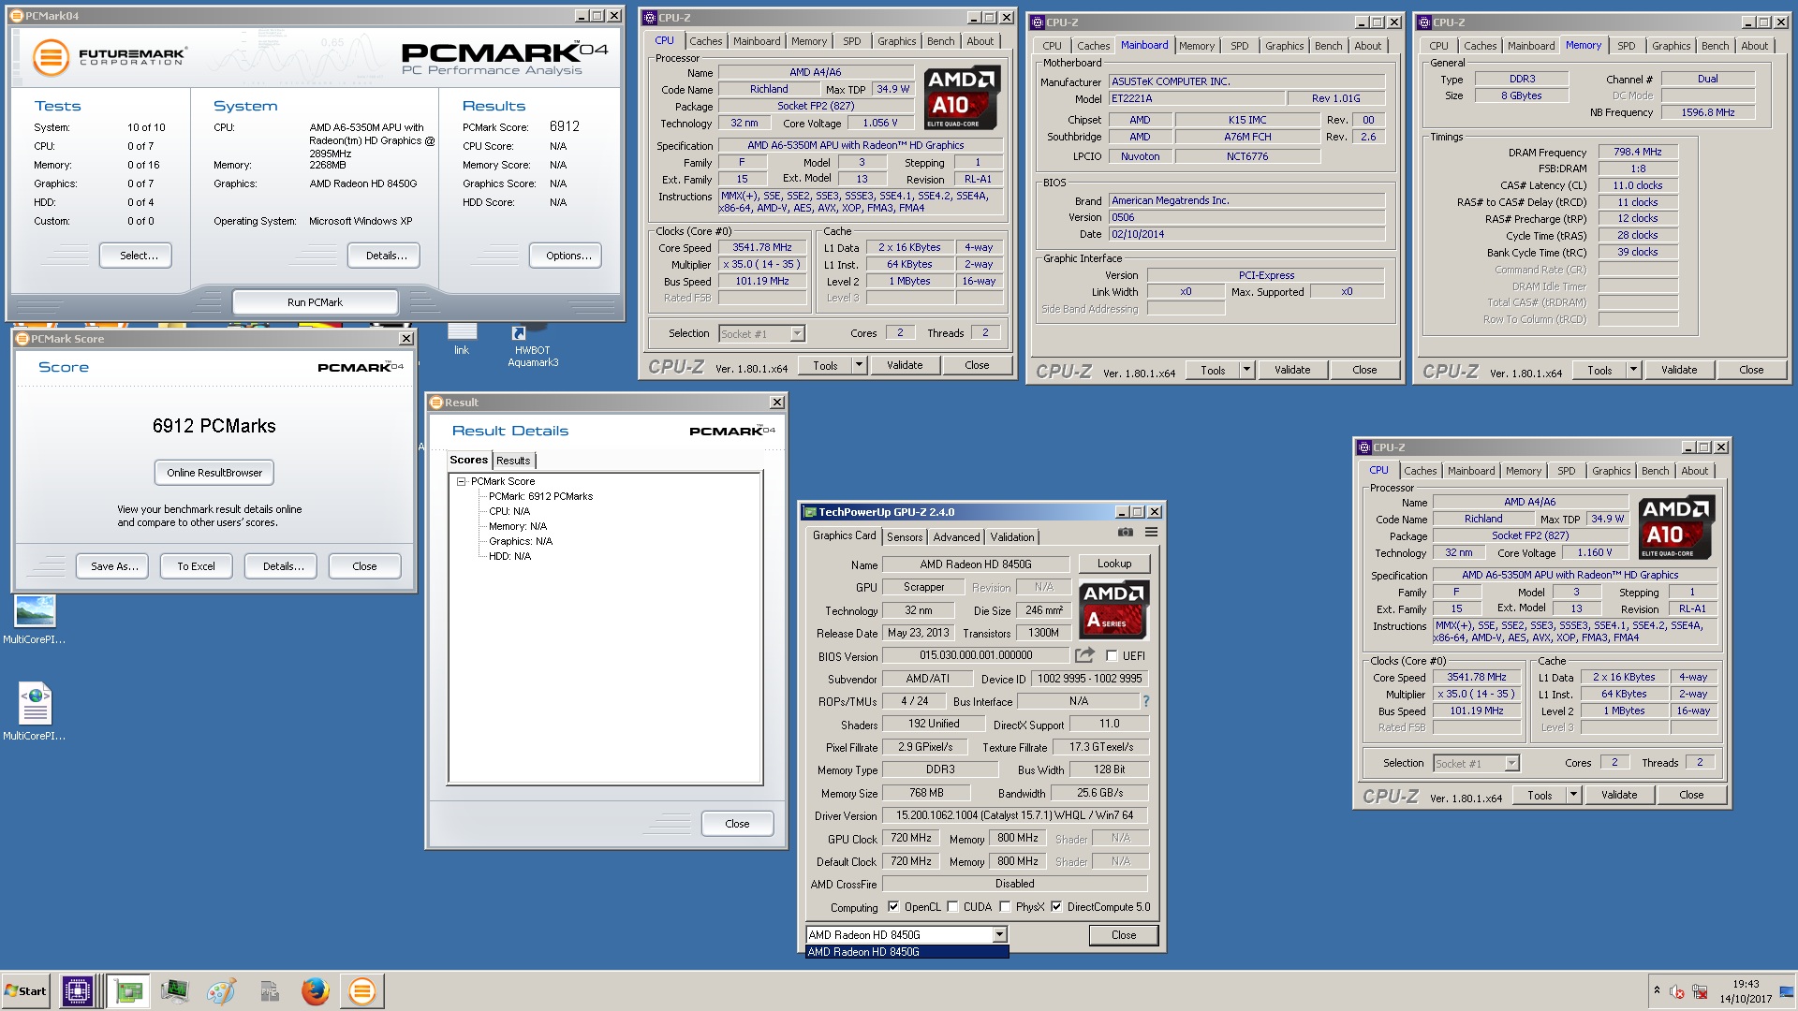Click the BIOS export share icon in GPU-Z
Screen dimensions: 1798x1011
click(1084, 655)
